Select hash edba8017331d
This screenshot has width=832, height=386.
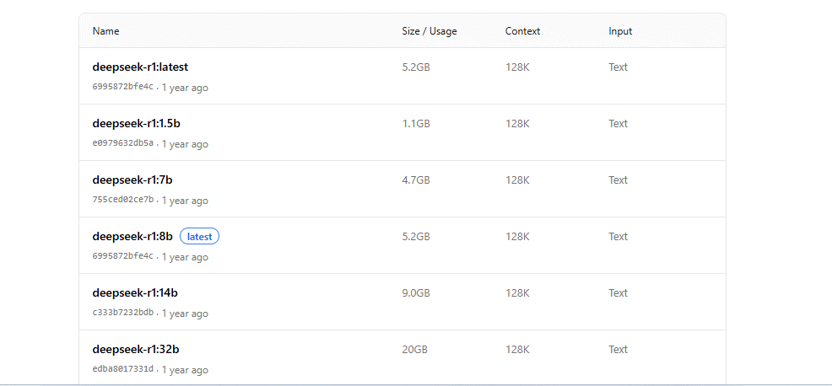[x=123, y=369]
